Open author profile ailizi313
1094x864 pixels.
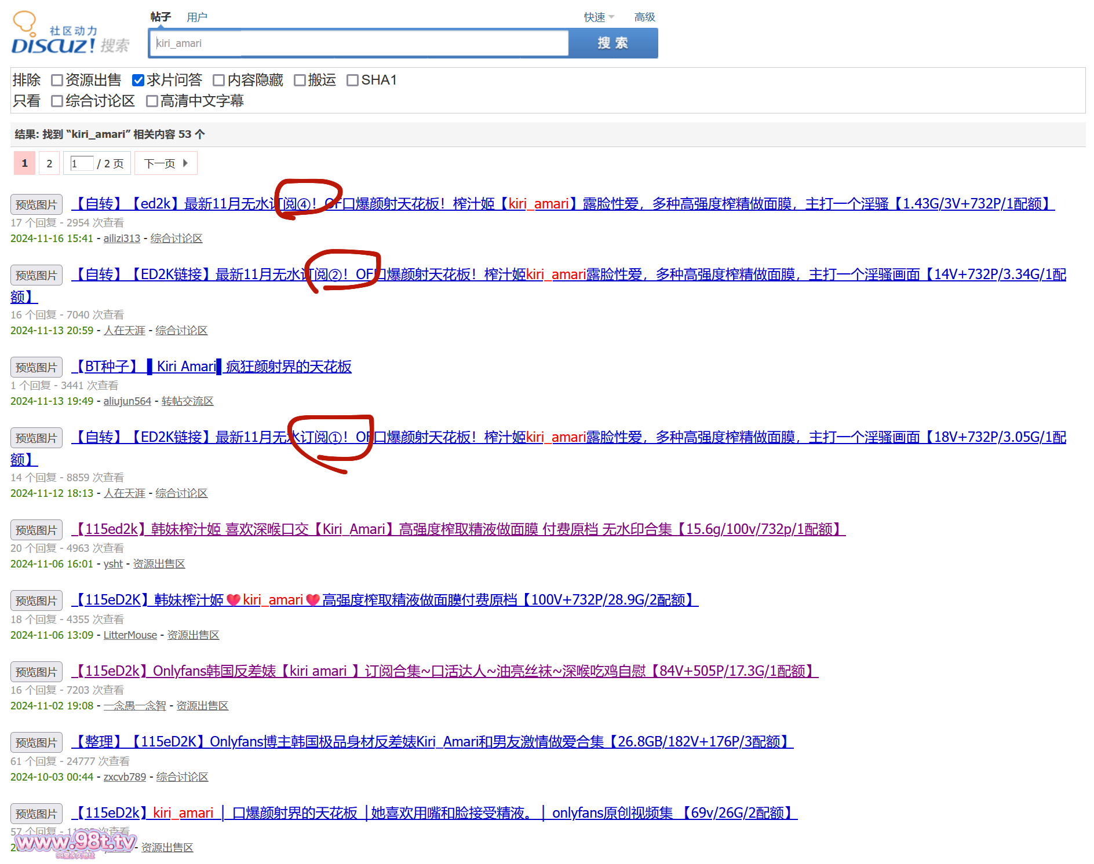(x=122, y=239)
